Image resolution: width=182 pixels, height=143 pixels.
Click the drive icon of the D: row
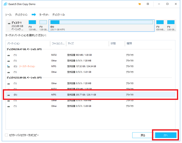click(x=9, y=95)
